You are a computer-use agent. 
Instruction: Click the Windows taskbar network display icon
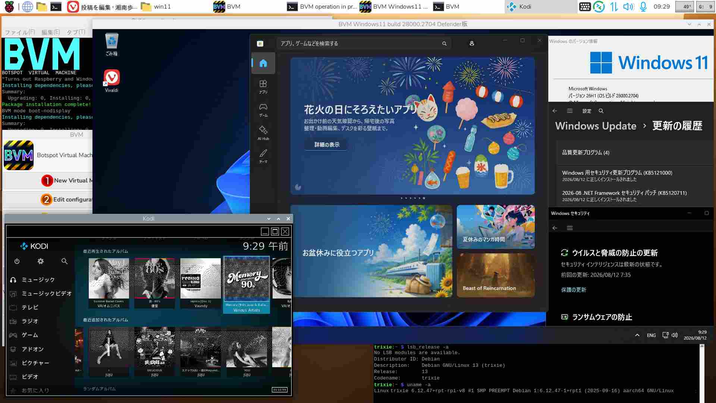pos(665,335)
